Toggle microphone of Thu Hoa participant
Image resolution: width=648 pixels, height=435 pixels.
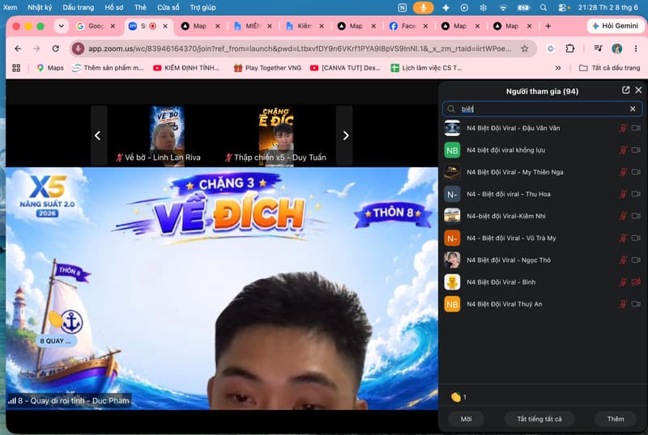point(623,194)
